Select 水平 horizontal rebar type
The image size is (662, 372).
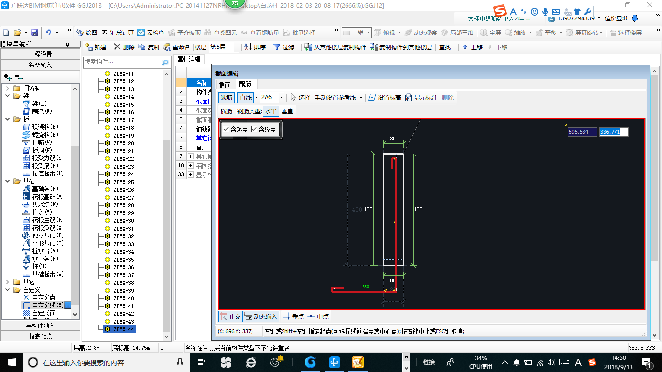(271, 111)
